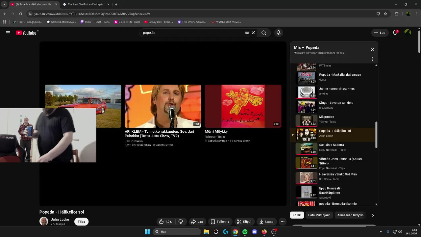Screen dimensions: 421x237
Task: Open Chrome profile avatar in toolbar
Action: (x=408, y=14)
